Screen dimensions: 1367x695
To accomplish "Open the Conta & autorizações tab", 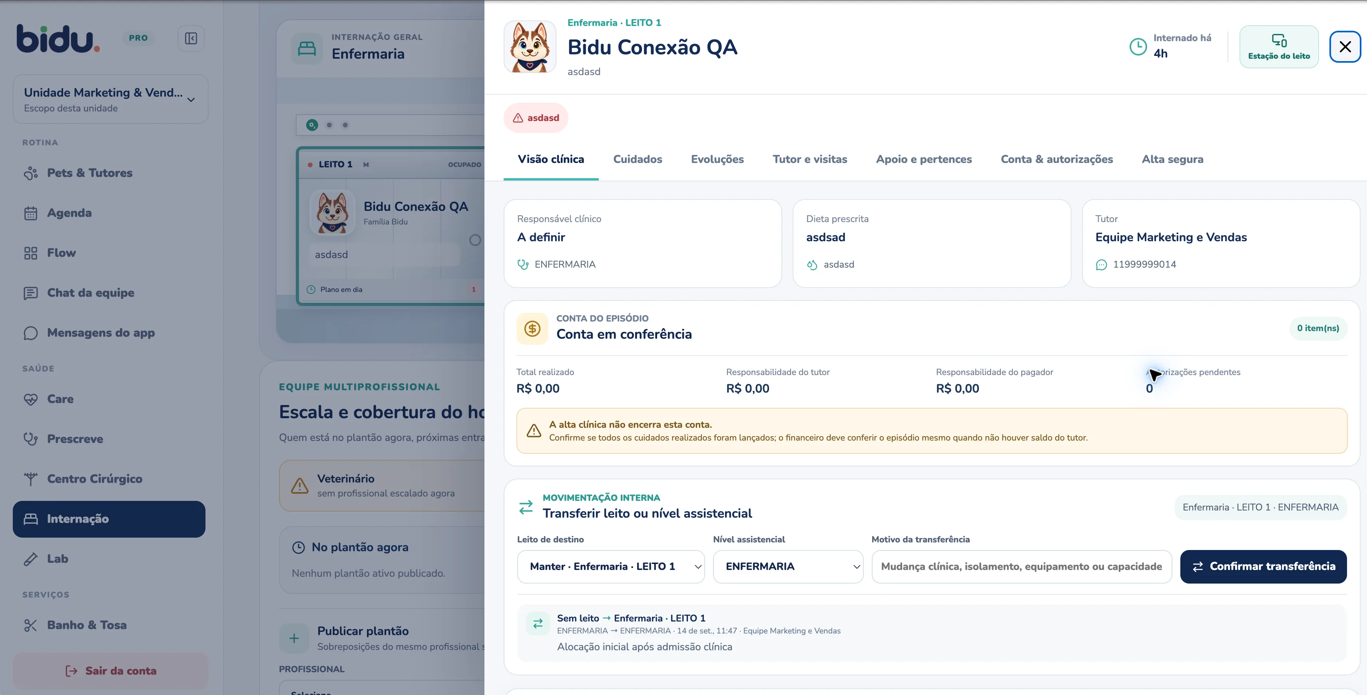I will (1056, 159).
